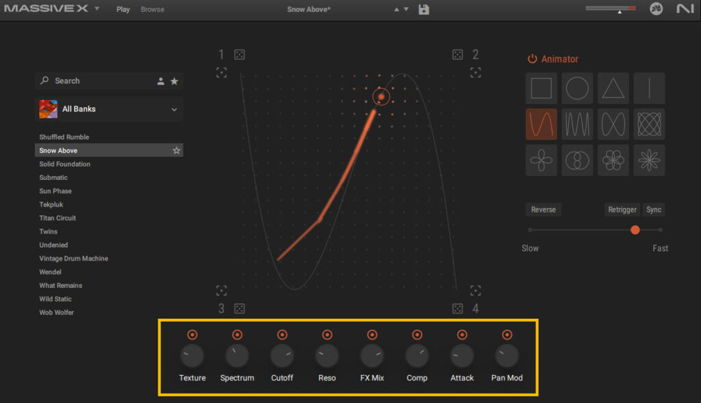Click the capture snapshot icon above corner 3
The width and height of the screenshot is (701, 403).
[221, 291]
